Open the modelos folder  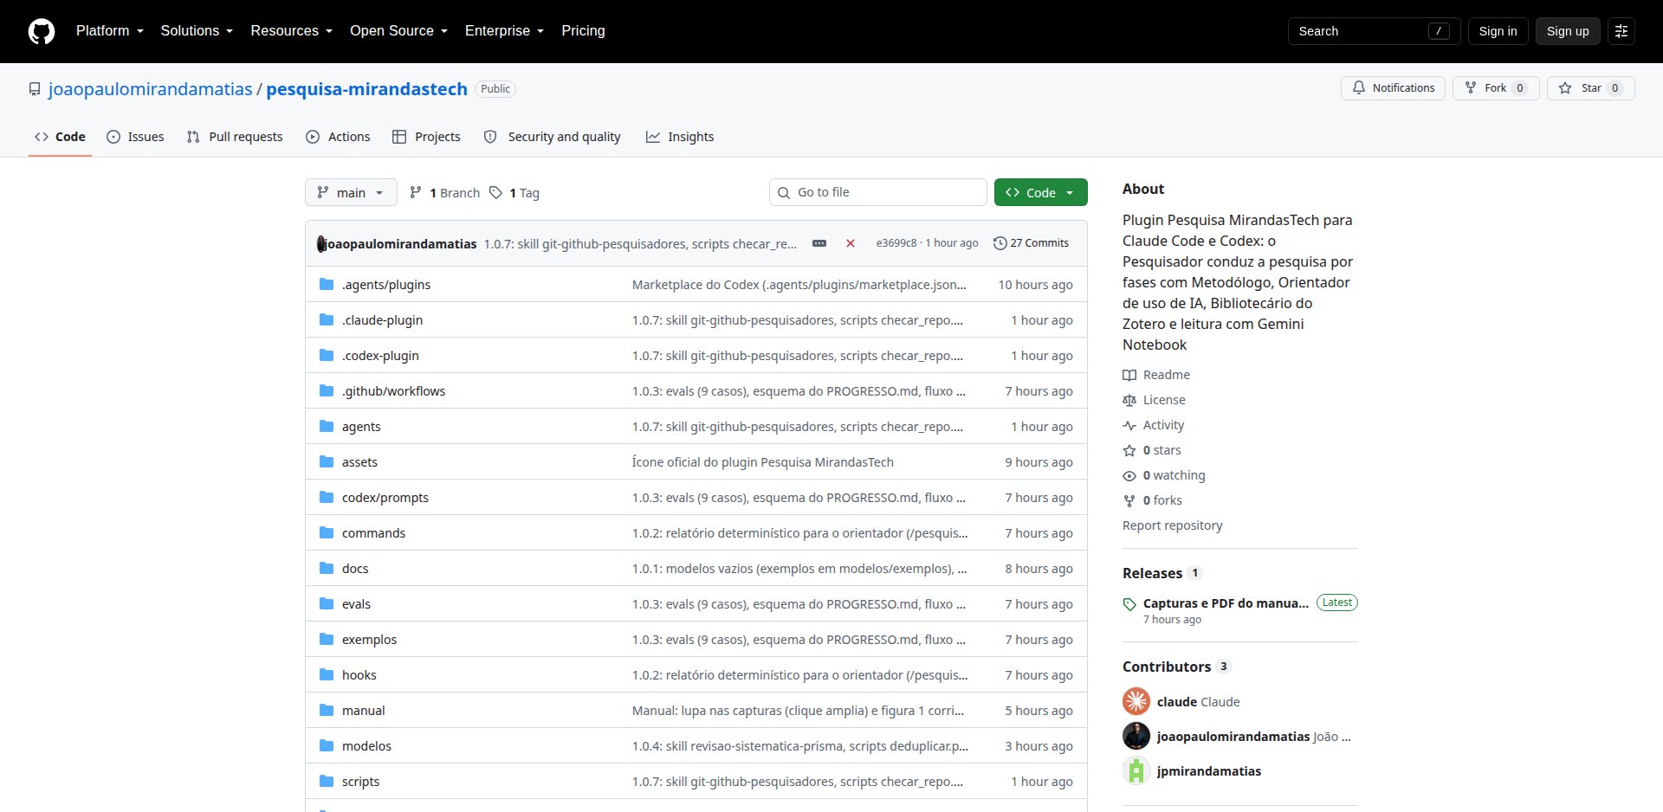(366, 746)
